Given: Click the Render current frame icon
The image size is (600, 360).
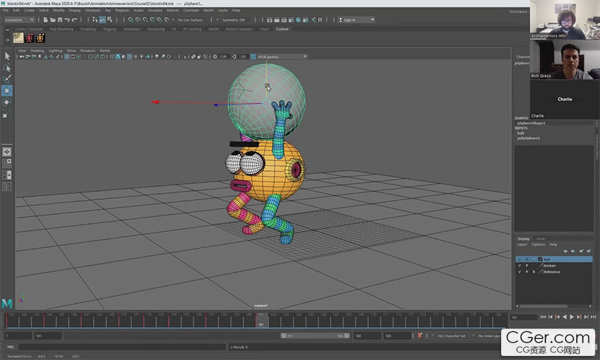Looking at the screenshot, I should (x=277, y=20).
